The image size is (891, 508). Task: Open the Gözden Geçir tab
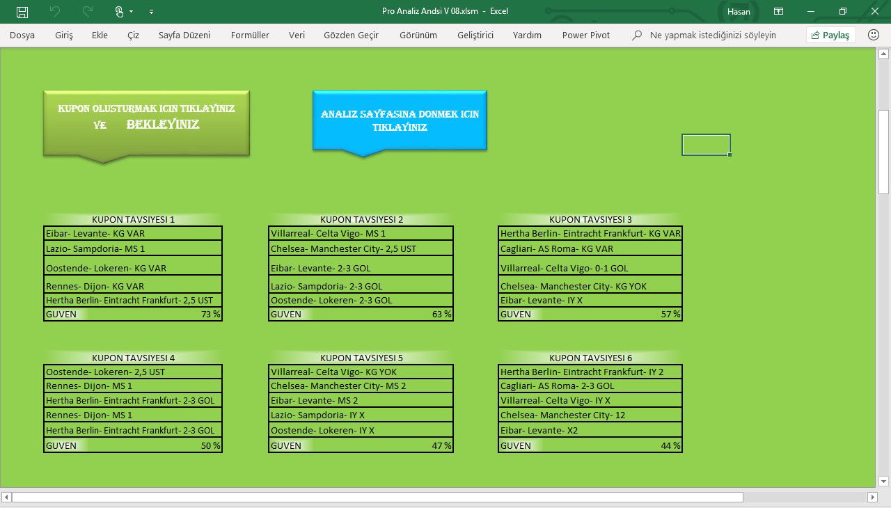tap(351, 35)
